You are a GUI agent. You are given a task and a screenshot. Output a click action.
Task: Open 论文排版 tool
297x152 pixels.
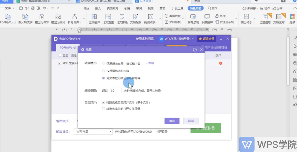pos(122,19)
